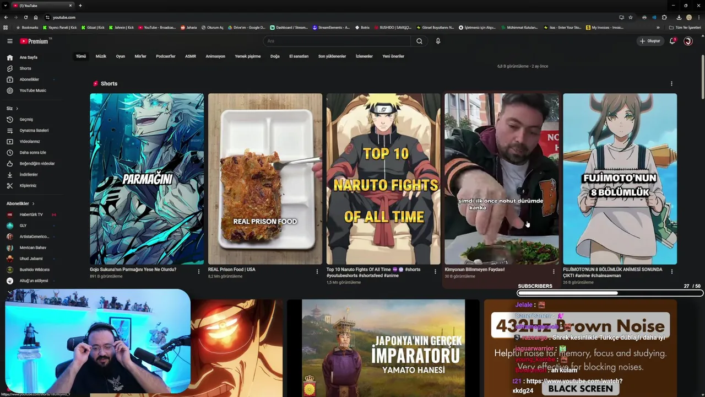
Task: Open Daha sonra izle in the sidebar
Action: [33, 152]
